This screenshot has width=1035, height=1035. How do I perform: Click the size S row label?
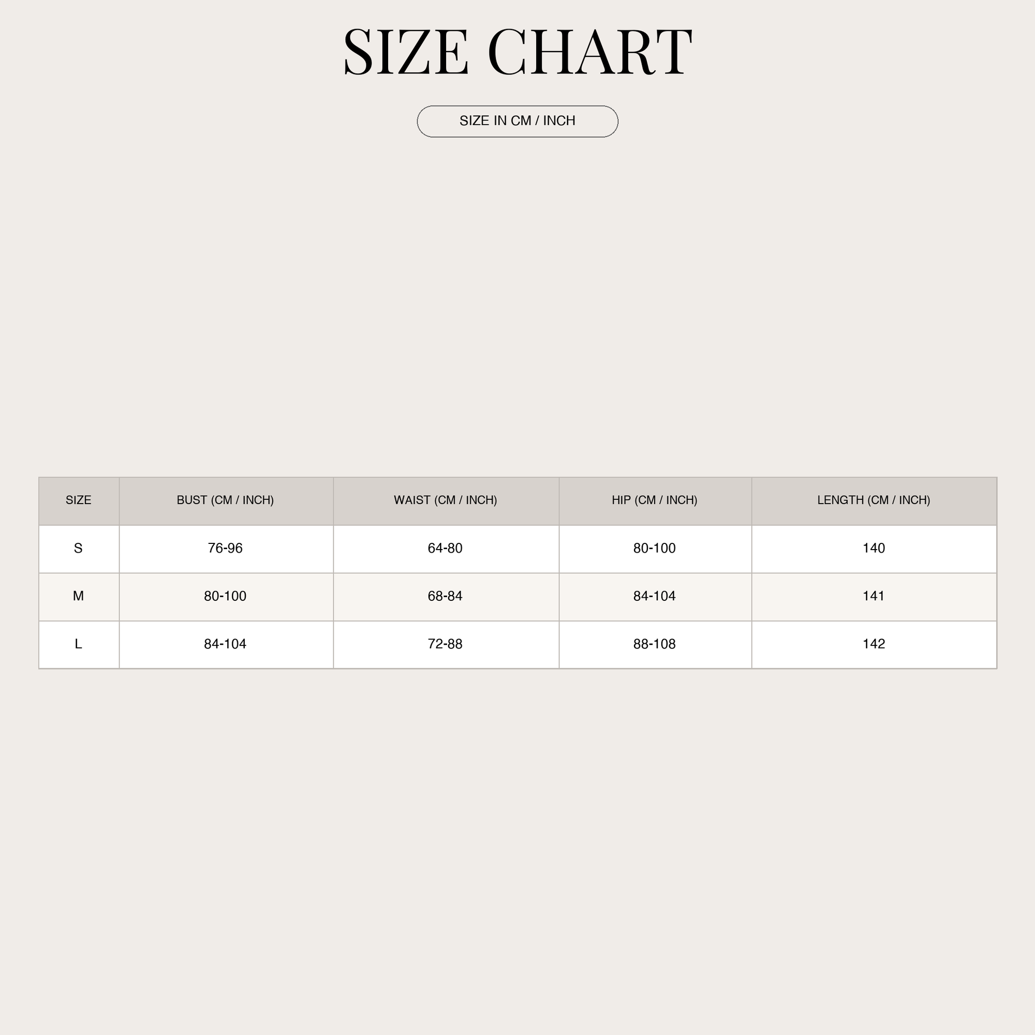[79, 549]
